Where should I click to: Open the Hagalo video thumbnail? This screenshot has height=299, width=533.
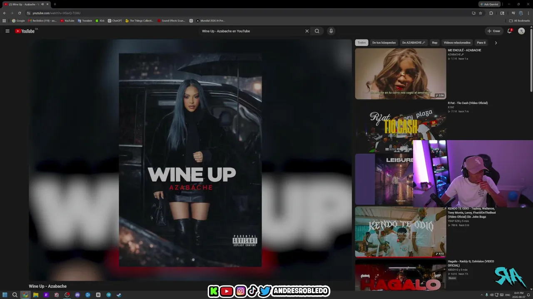click(401, 275)
